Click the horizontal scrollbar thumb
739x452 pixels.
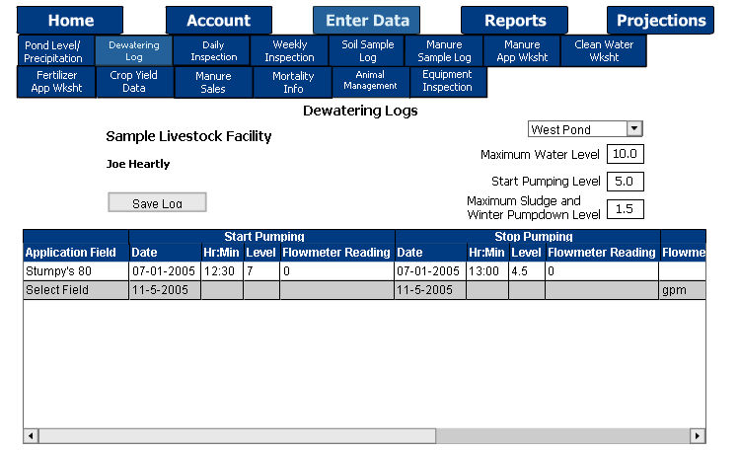point(237,436)
